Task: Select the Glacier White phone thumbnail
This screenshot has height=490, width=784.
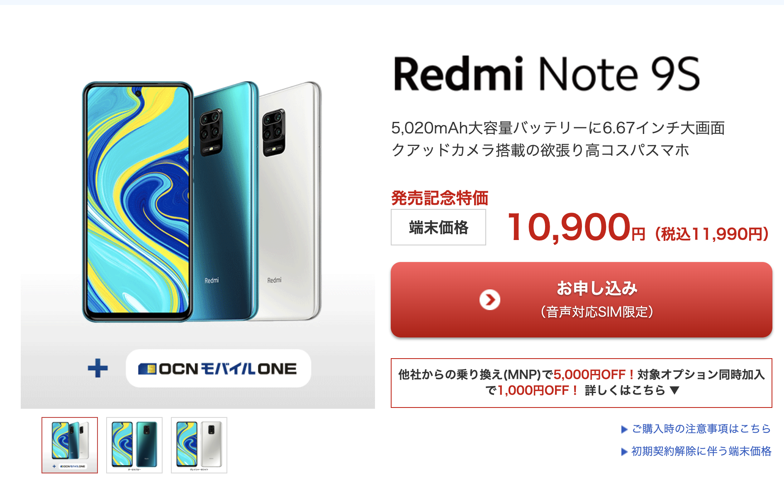Action: tap(199, 445)
